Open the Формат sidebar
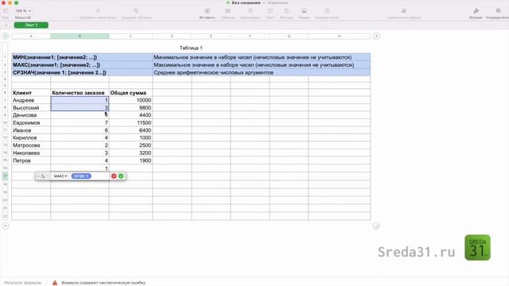509x286 pixels. (476, 11)
